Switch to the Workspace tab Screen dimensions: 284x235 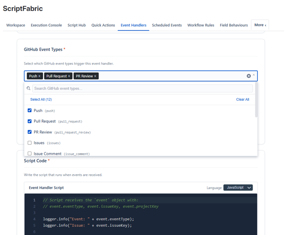click(16, 25)
